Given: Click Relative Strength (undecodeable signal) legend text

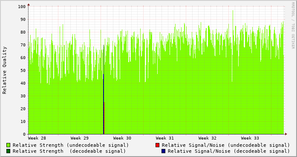Looking at the screenshot, I should tap(71, 145).
